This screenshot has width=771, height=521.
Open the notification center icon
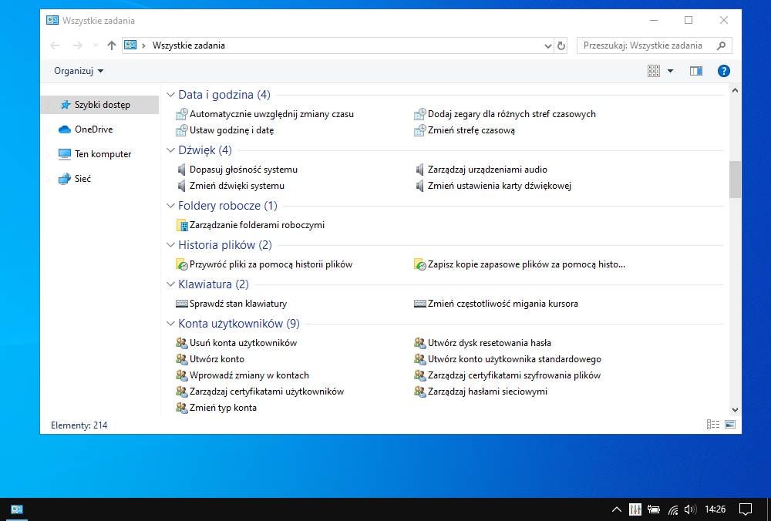[x=746, y=509]
